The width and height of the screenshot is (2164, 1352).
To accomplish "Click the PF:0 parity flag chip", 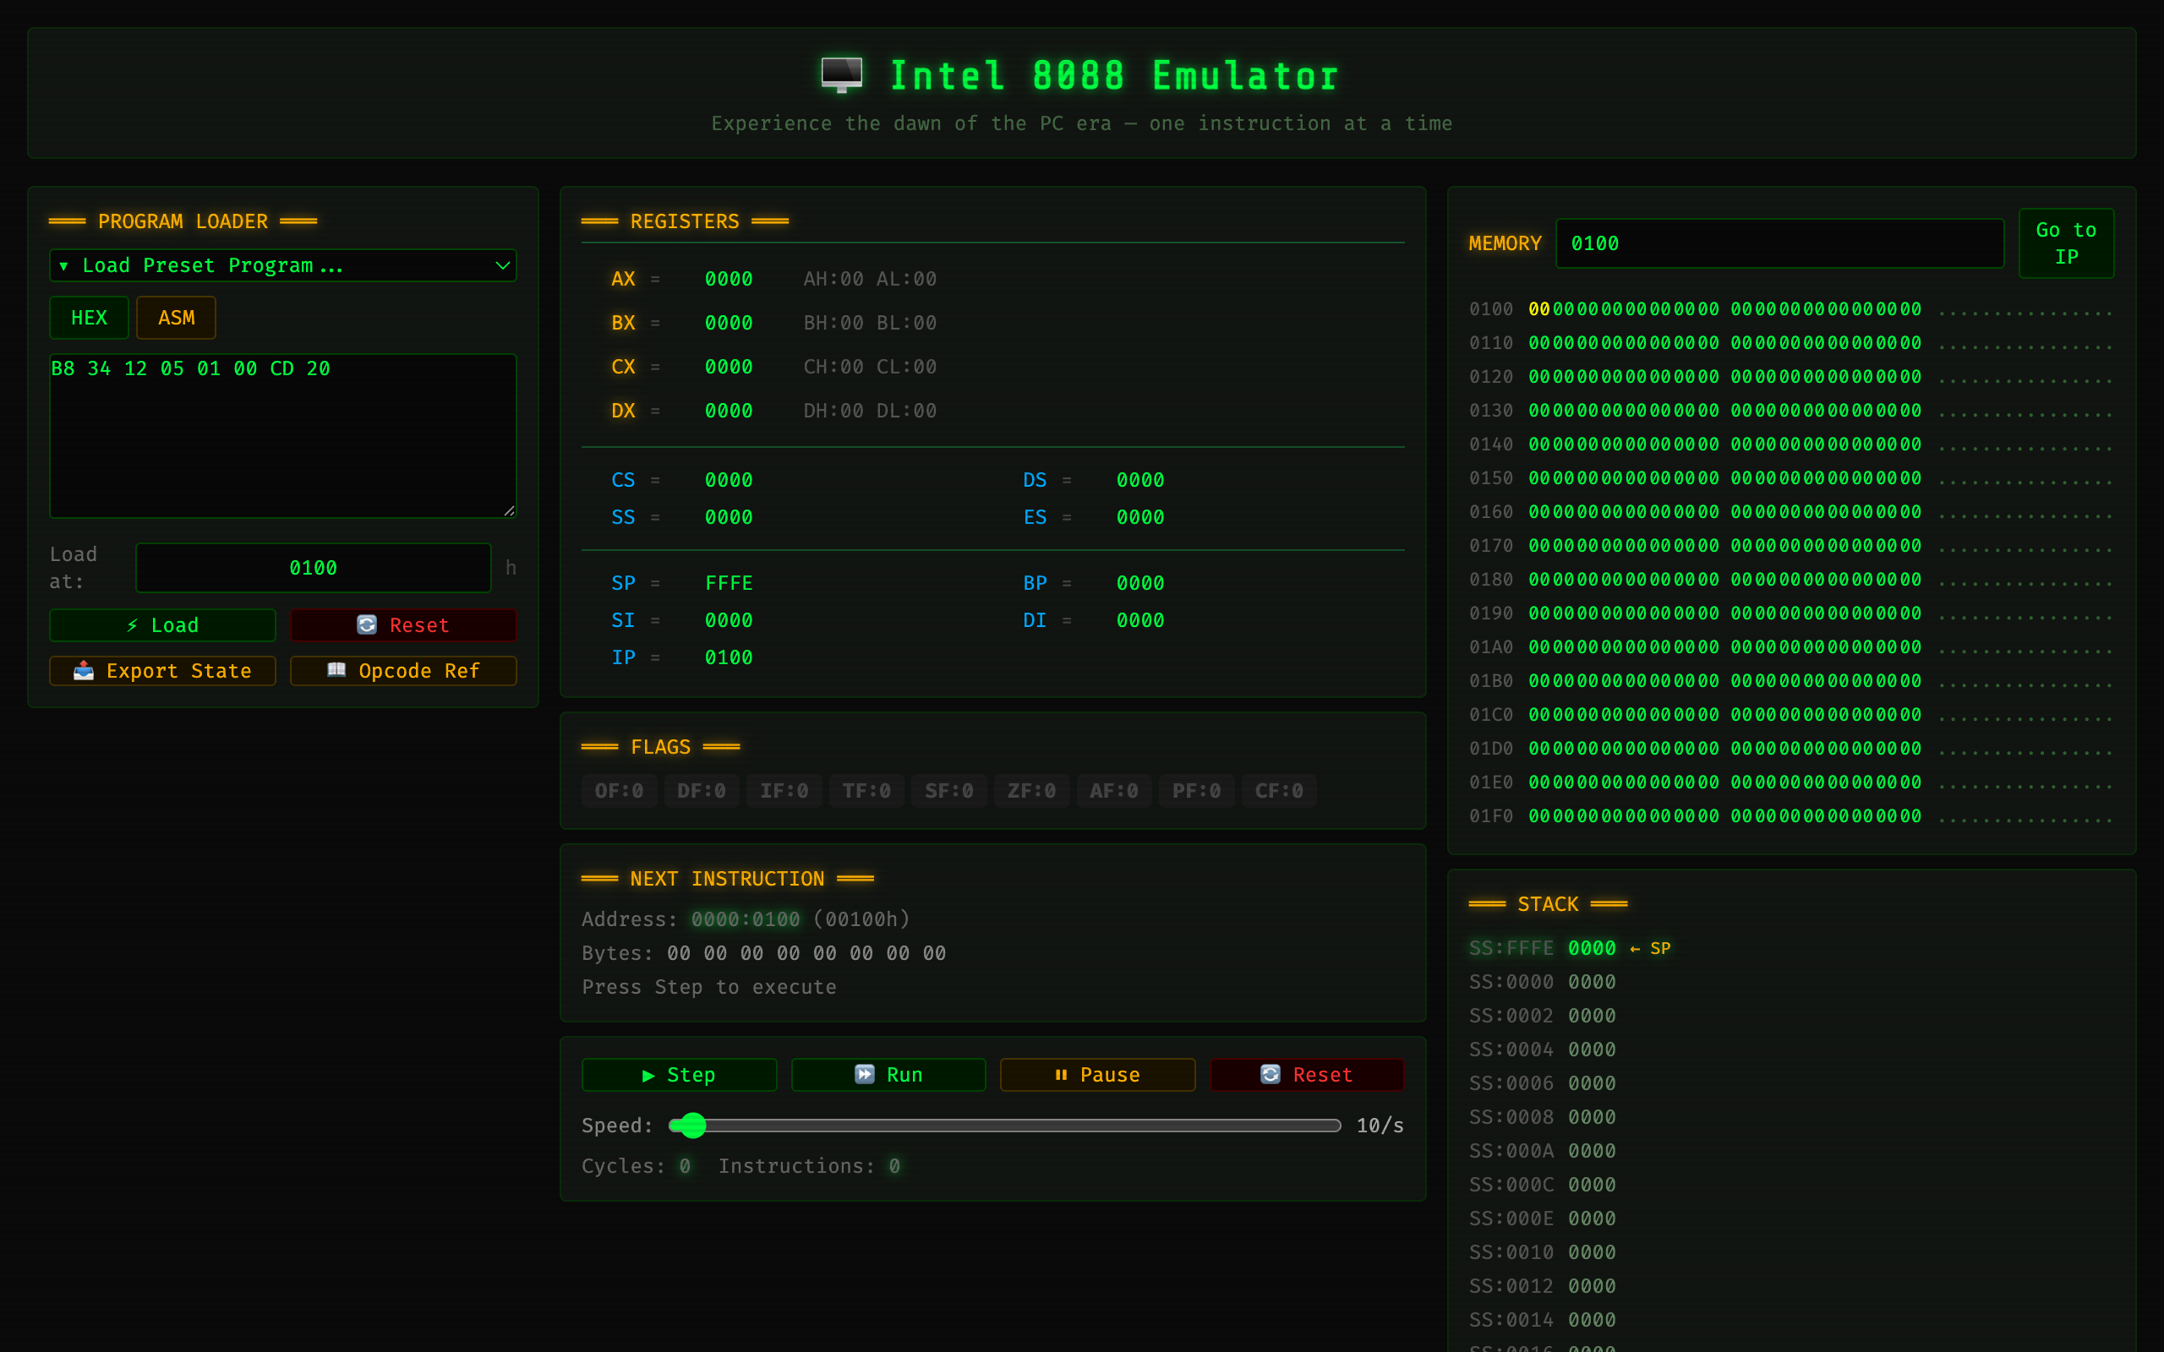I will click(1196, 790).
